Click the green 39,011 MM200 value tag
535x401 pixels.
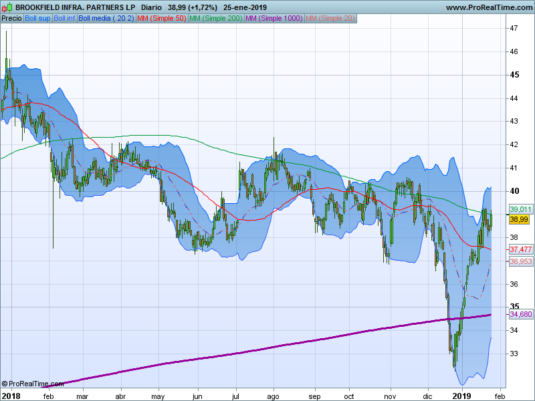click(x=521, y=209)
